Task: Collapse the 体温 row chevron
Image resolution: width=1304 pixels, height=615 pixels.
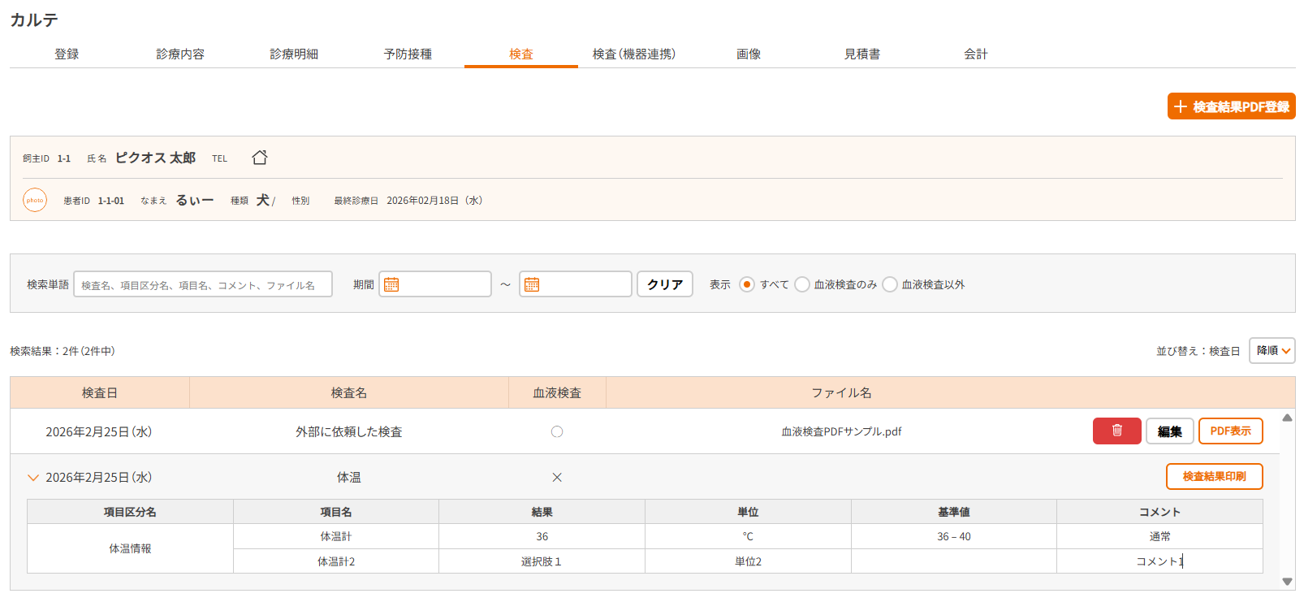Action: [33, 478]
